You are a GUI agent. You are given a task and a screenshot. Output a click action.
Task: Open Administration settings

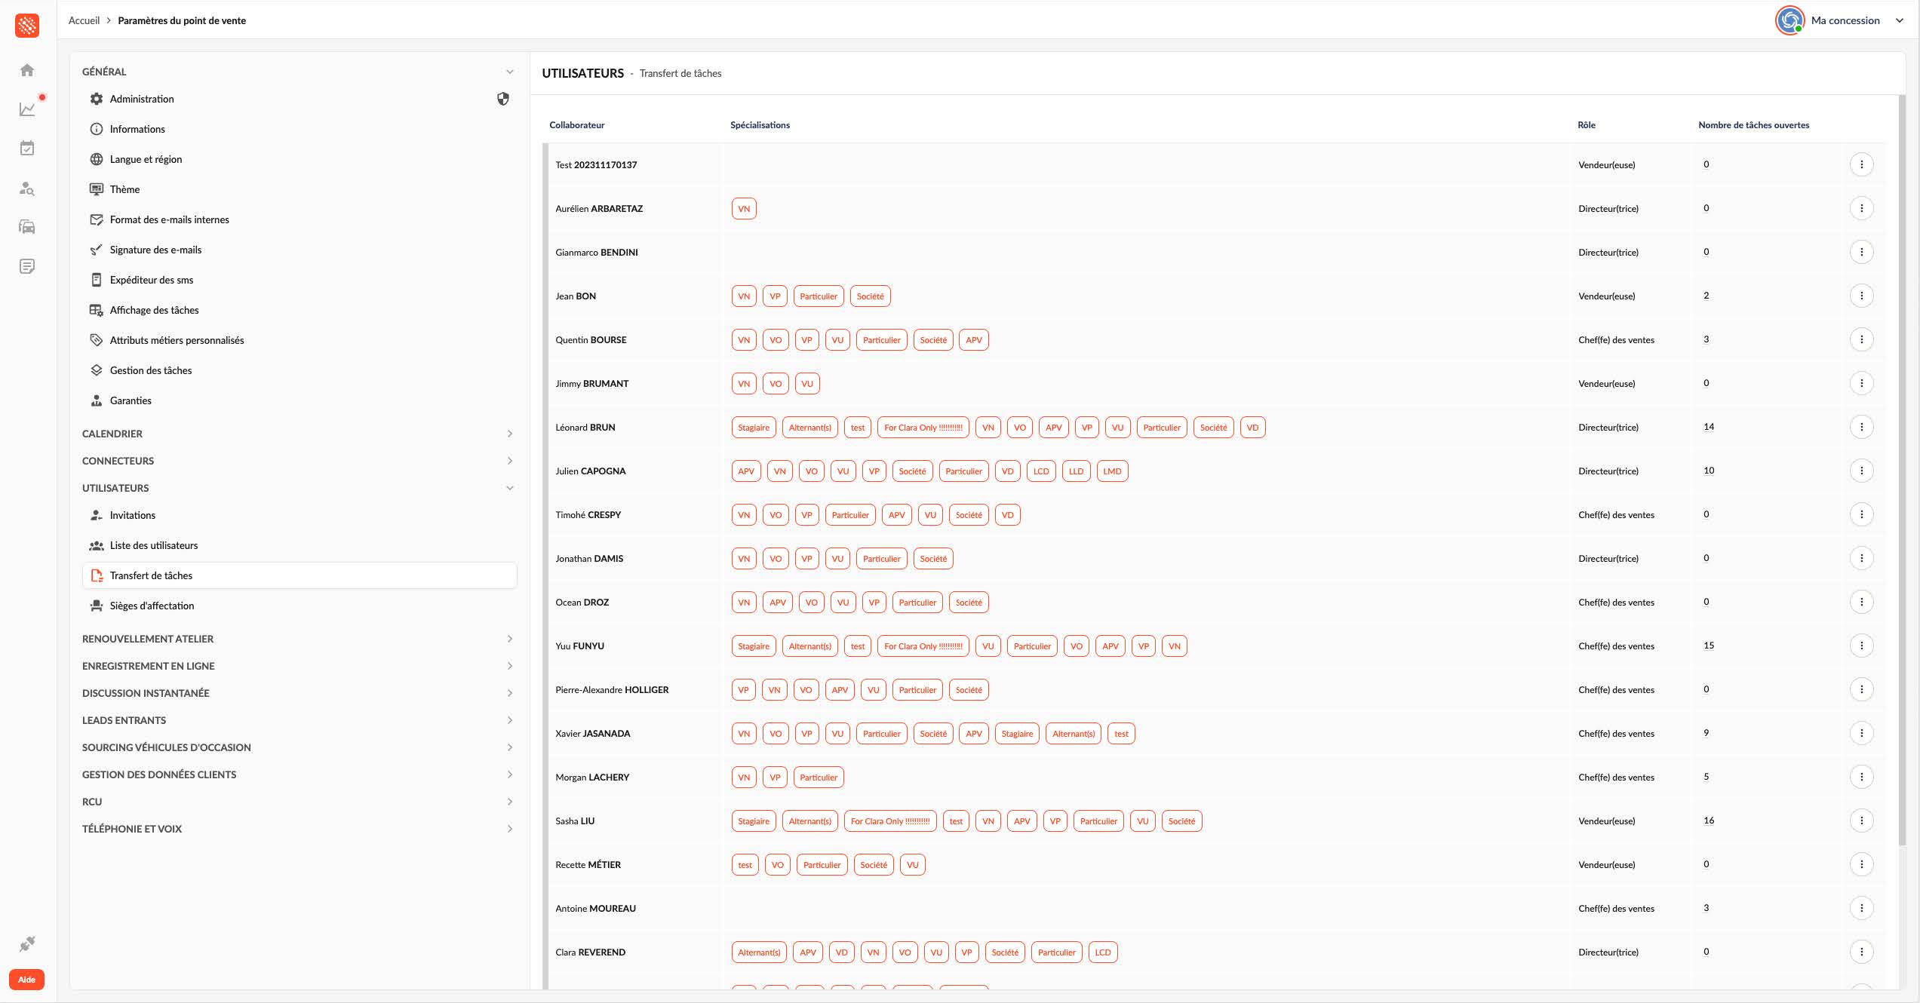pyautogui.click(x=299, y=99)
